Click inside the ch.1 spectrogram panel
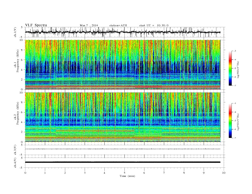The image size is (252, 194). coord(122,65)
